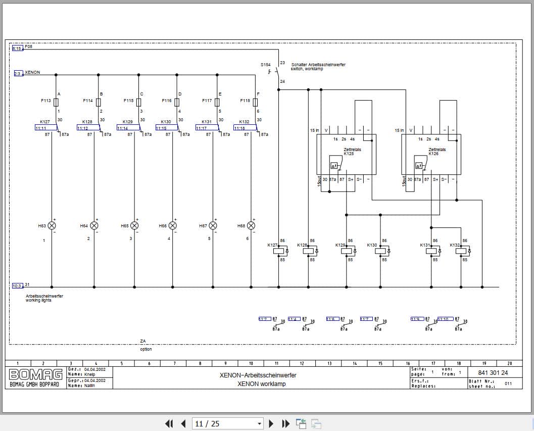Viewport: 534px width, 431px height.
Task: Select the K131 coil label
Action: point(425,245)
